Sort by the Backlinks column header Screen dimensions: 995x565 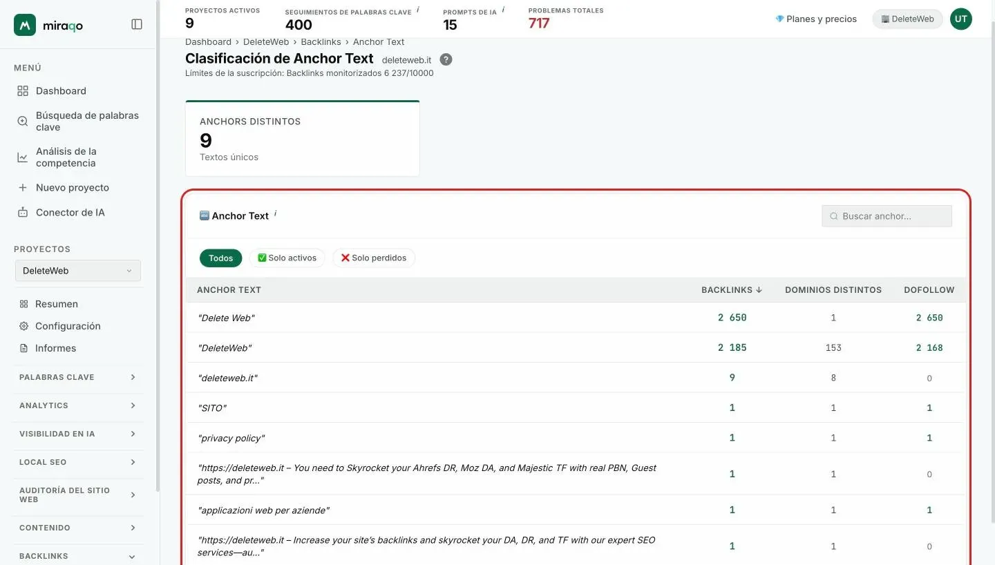(x=732, y=290)
